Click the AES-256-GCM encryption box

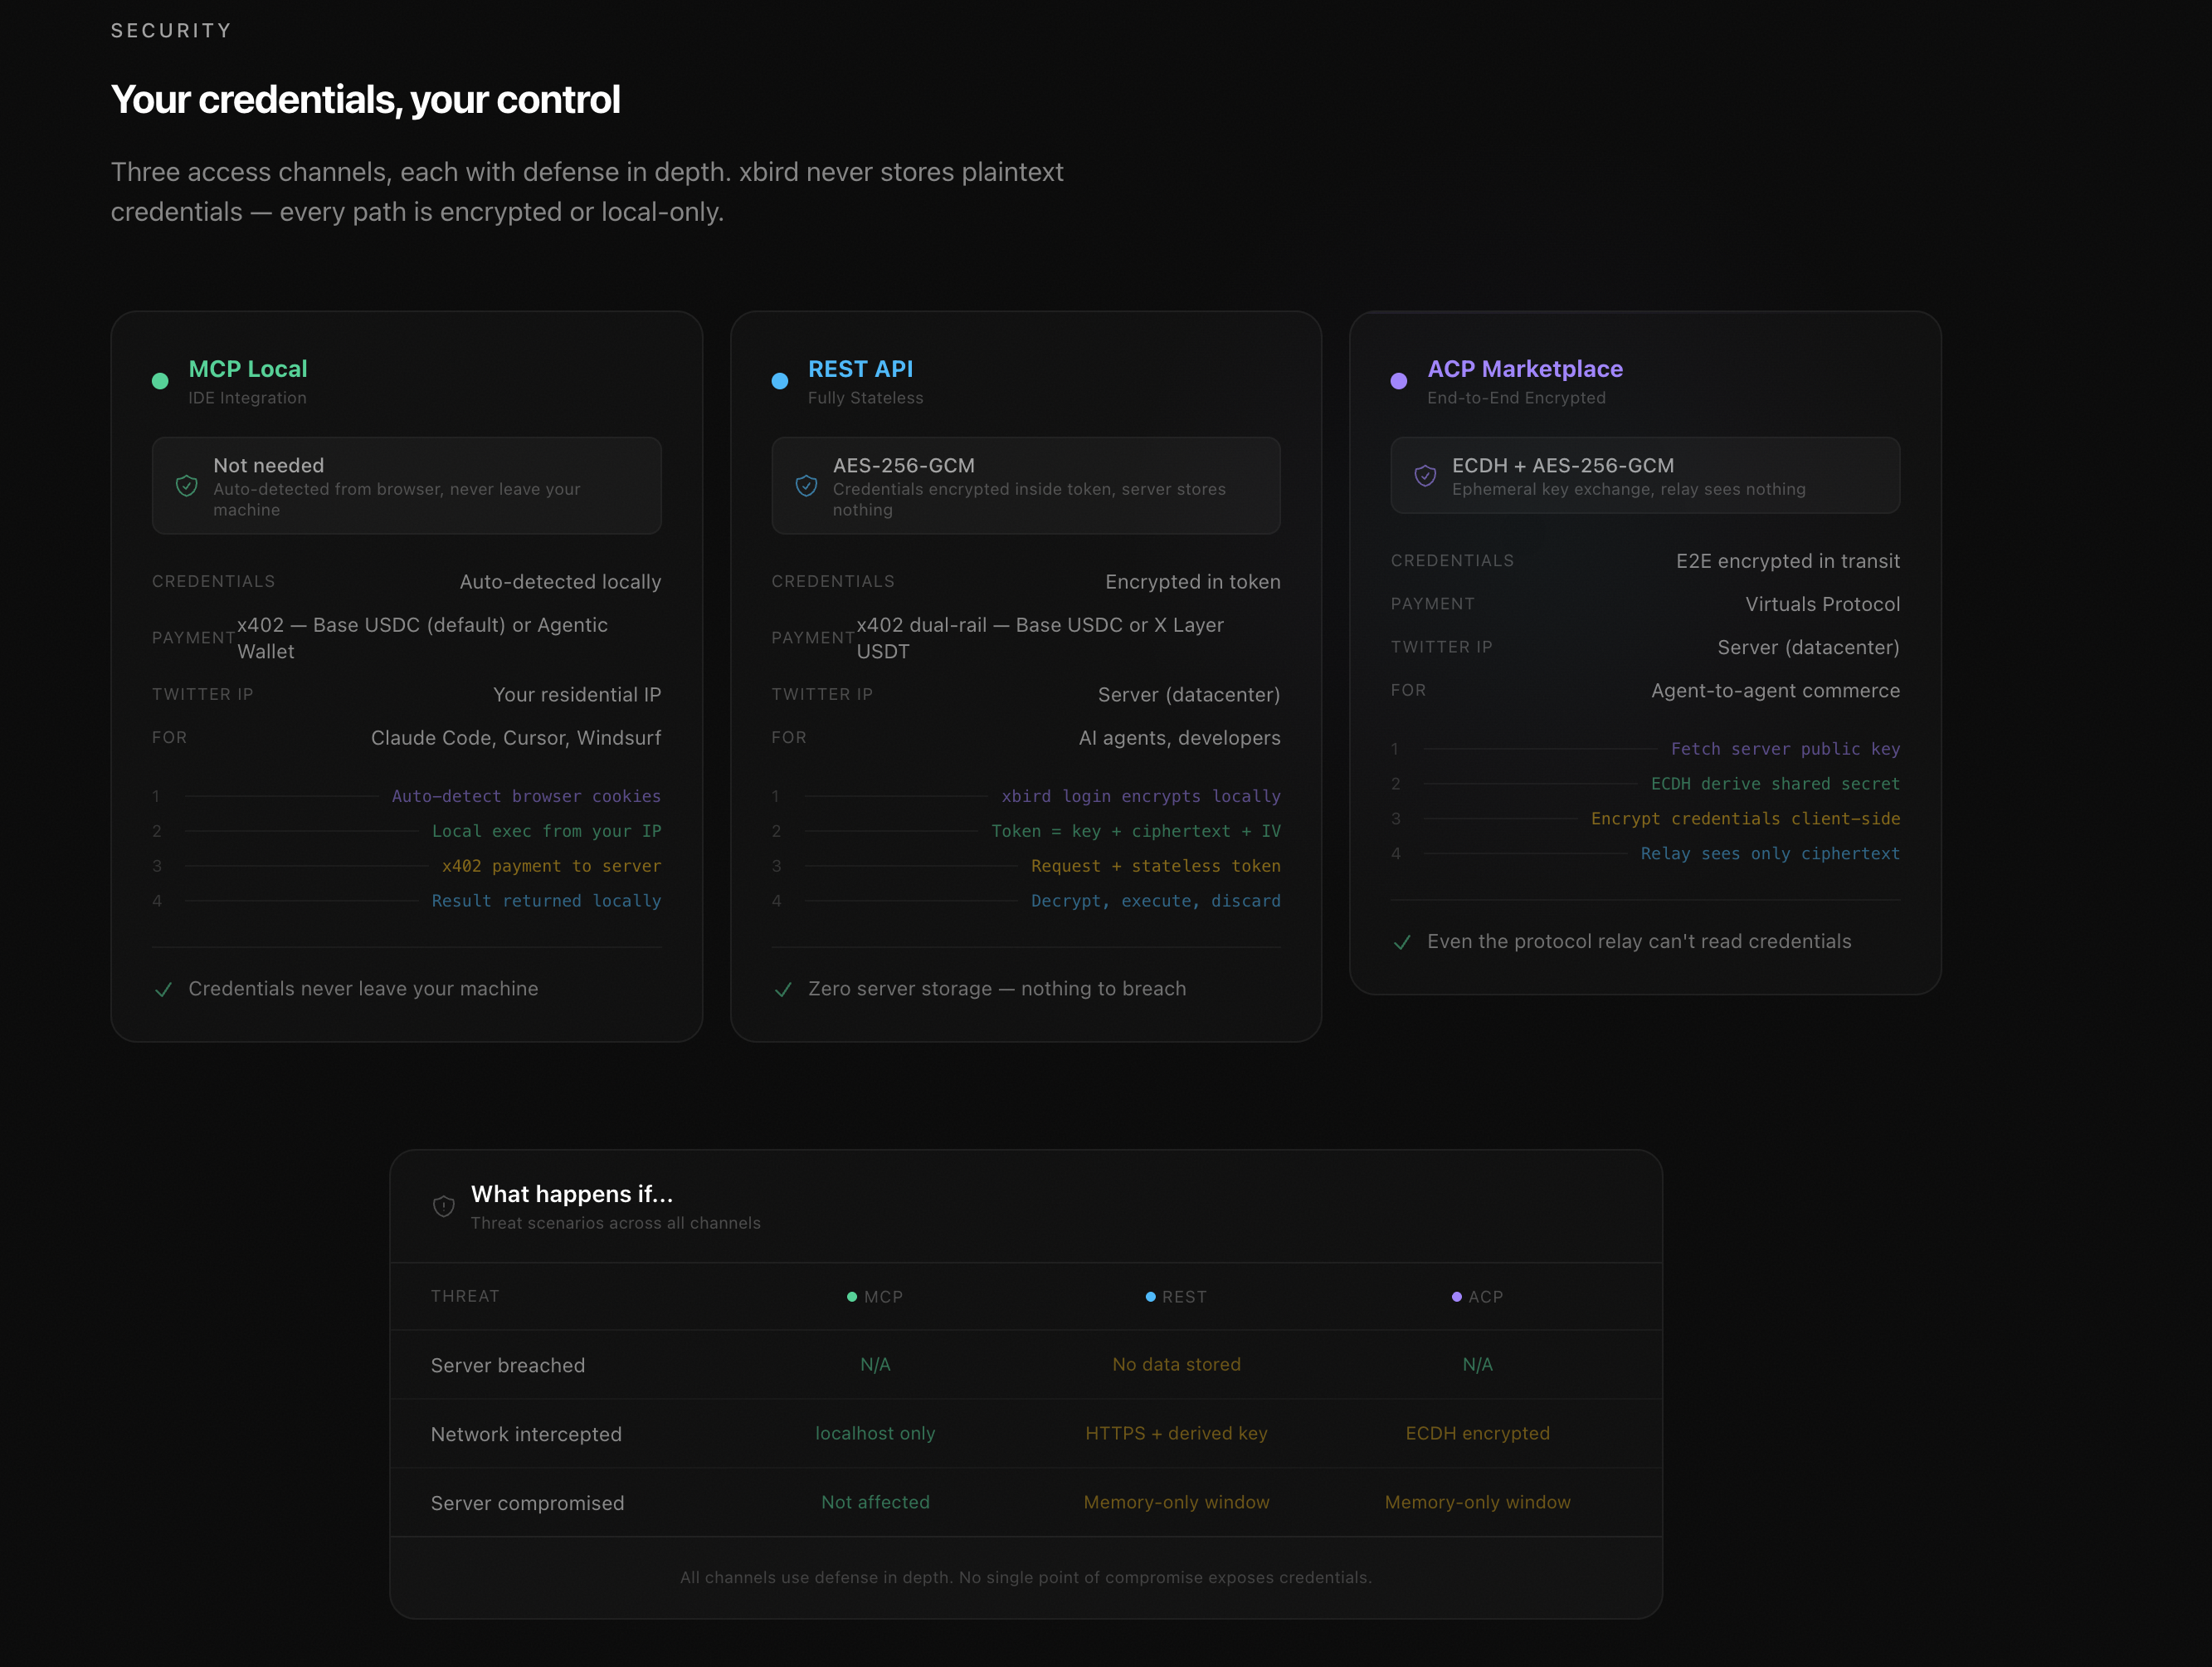1026,486
